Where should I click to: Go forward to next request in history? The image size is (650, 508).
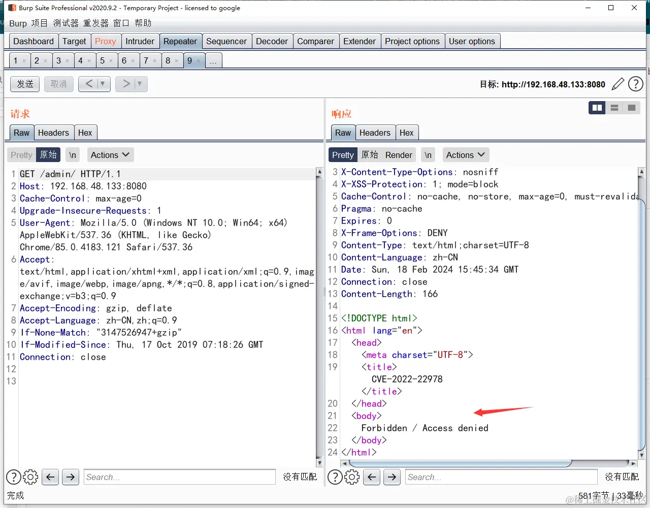[x=126, y=84]
